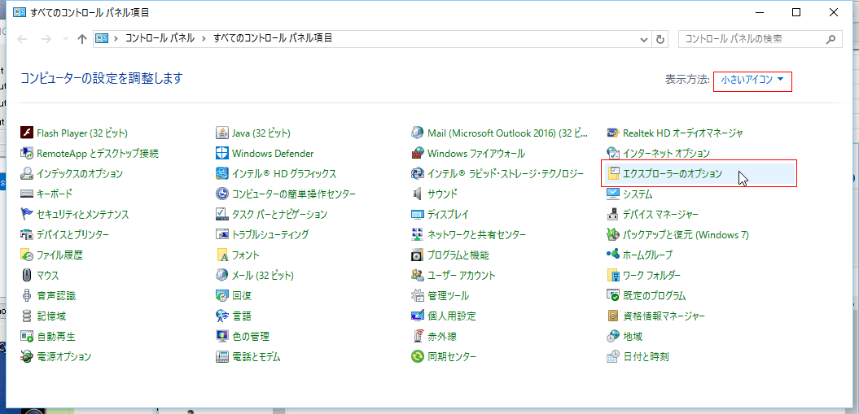859x414 pixels.
Task: Refresh the control panel view
Action: pyautogui.click(x=660, y=39)
